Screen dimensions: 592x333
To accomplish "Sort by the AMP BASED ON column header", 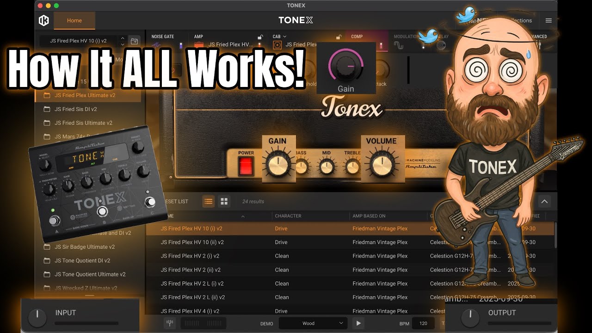I will [x=369, y=216].
